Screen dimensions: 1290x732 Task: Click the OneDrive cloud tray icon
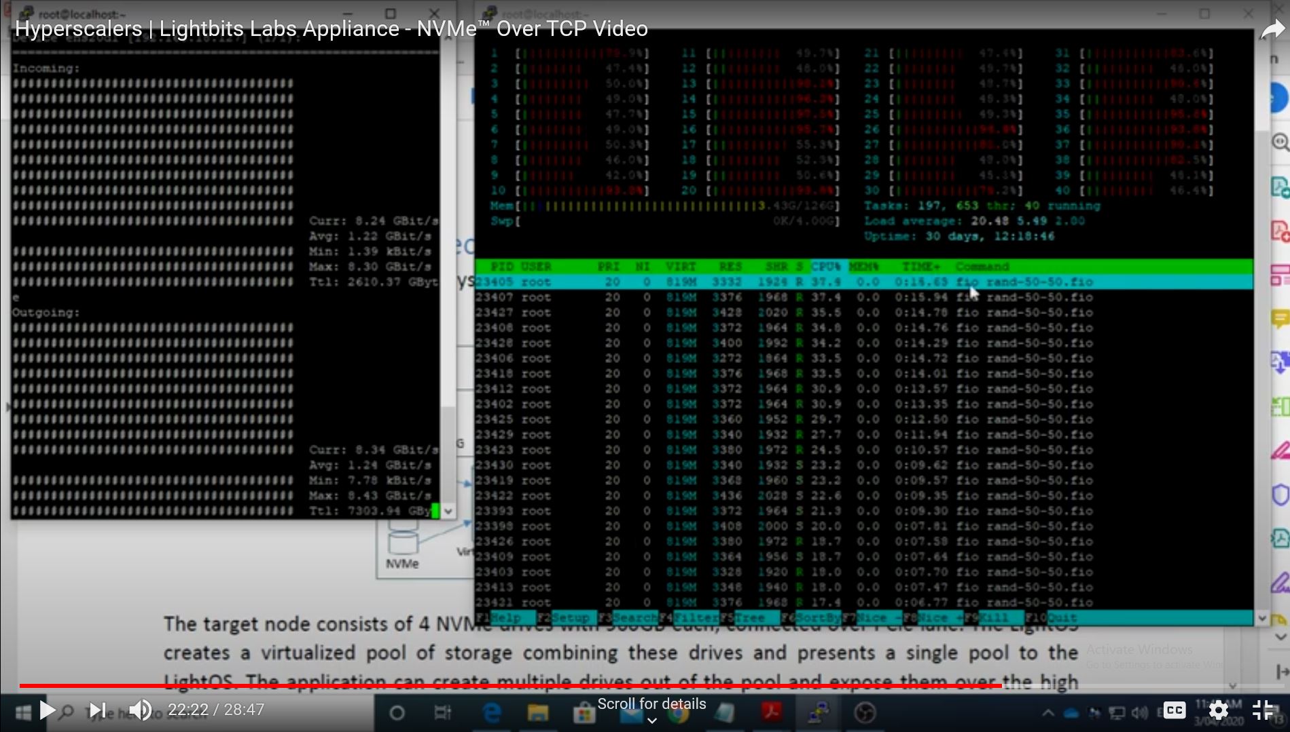[x=1071, y=713]
